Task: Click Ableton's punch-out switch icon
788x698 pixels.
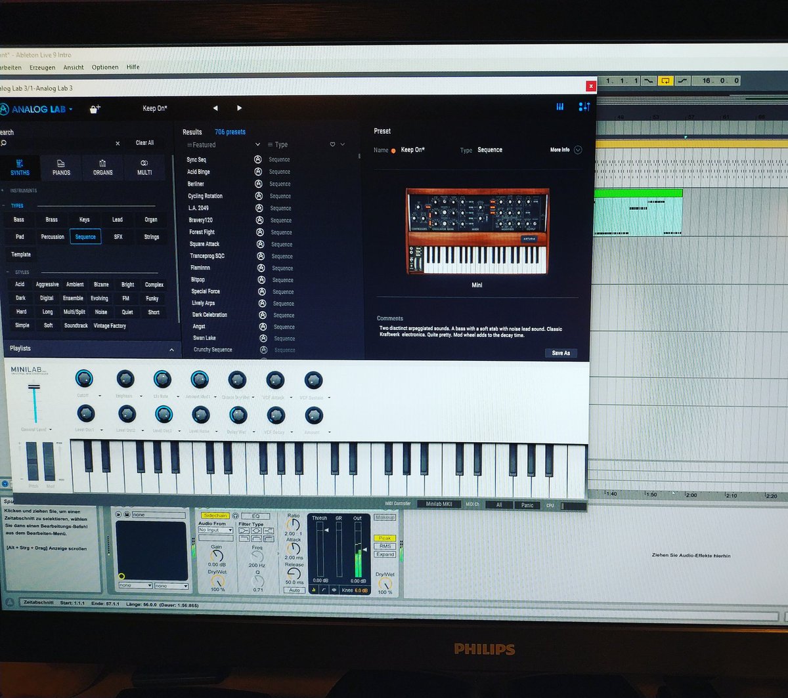Action: (682, 81)
